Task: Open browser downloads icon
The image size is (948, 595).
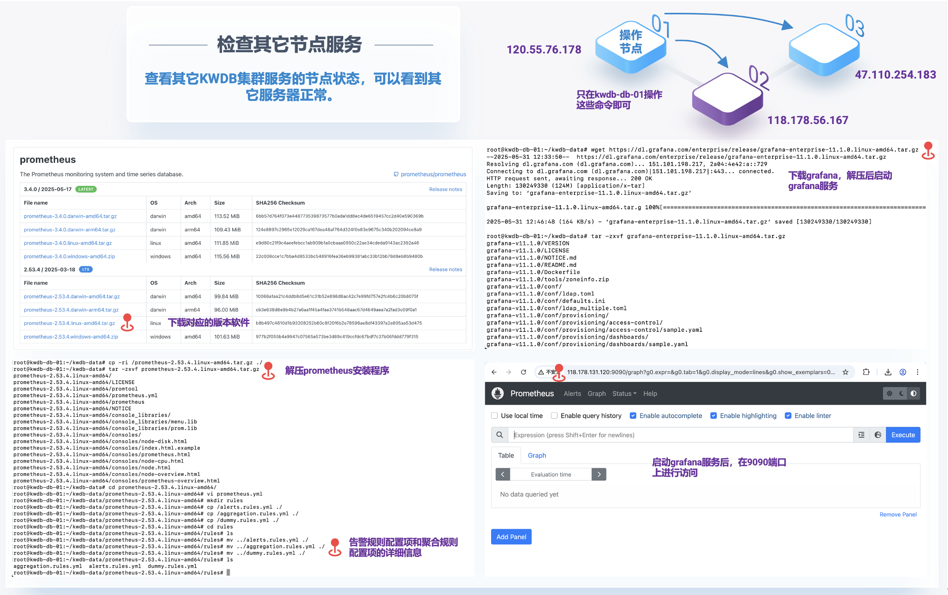Action: [x=888, y=372]
